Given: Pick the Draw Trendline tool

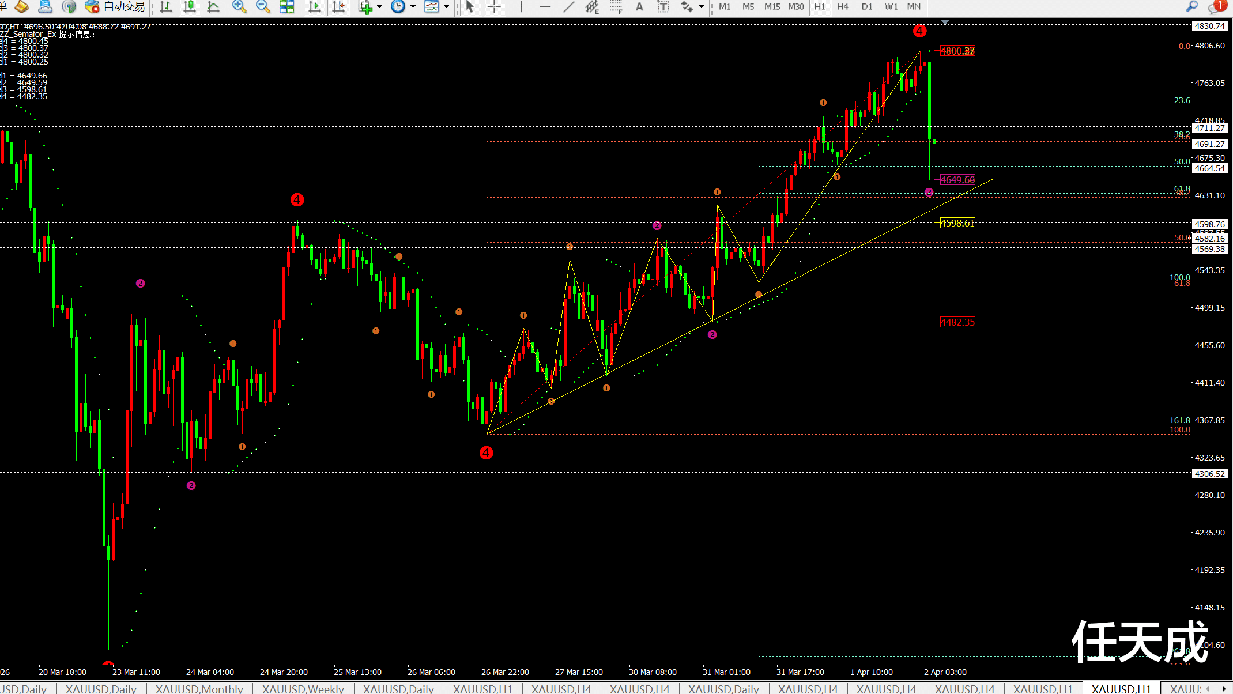Looking at the screenshot, I should tap(568, 7).
